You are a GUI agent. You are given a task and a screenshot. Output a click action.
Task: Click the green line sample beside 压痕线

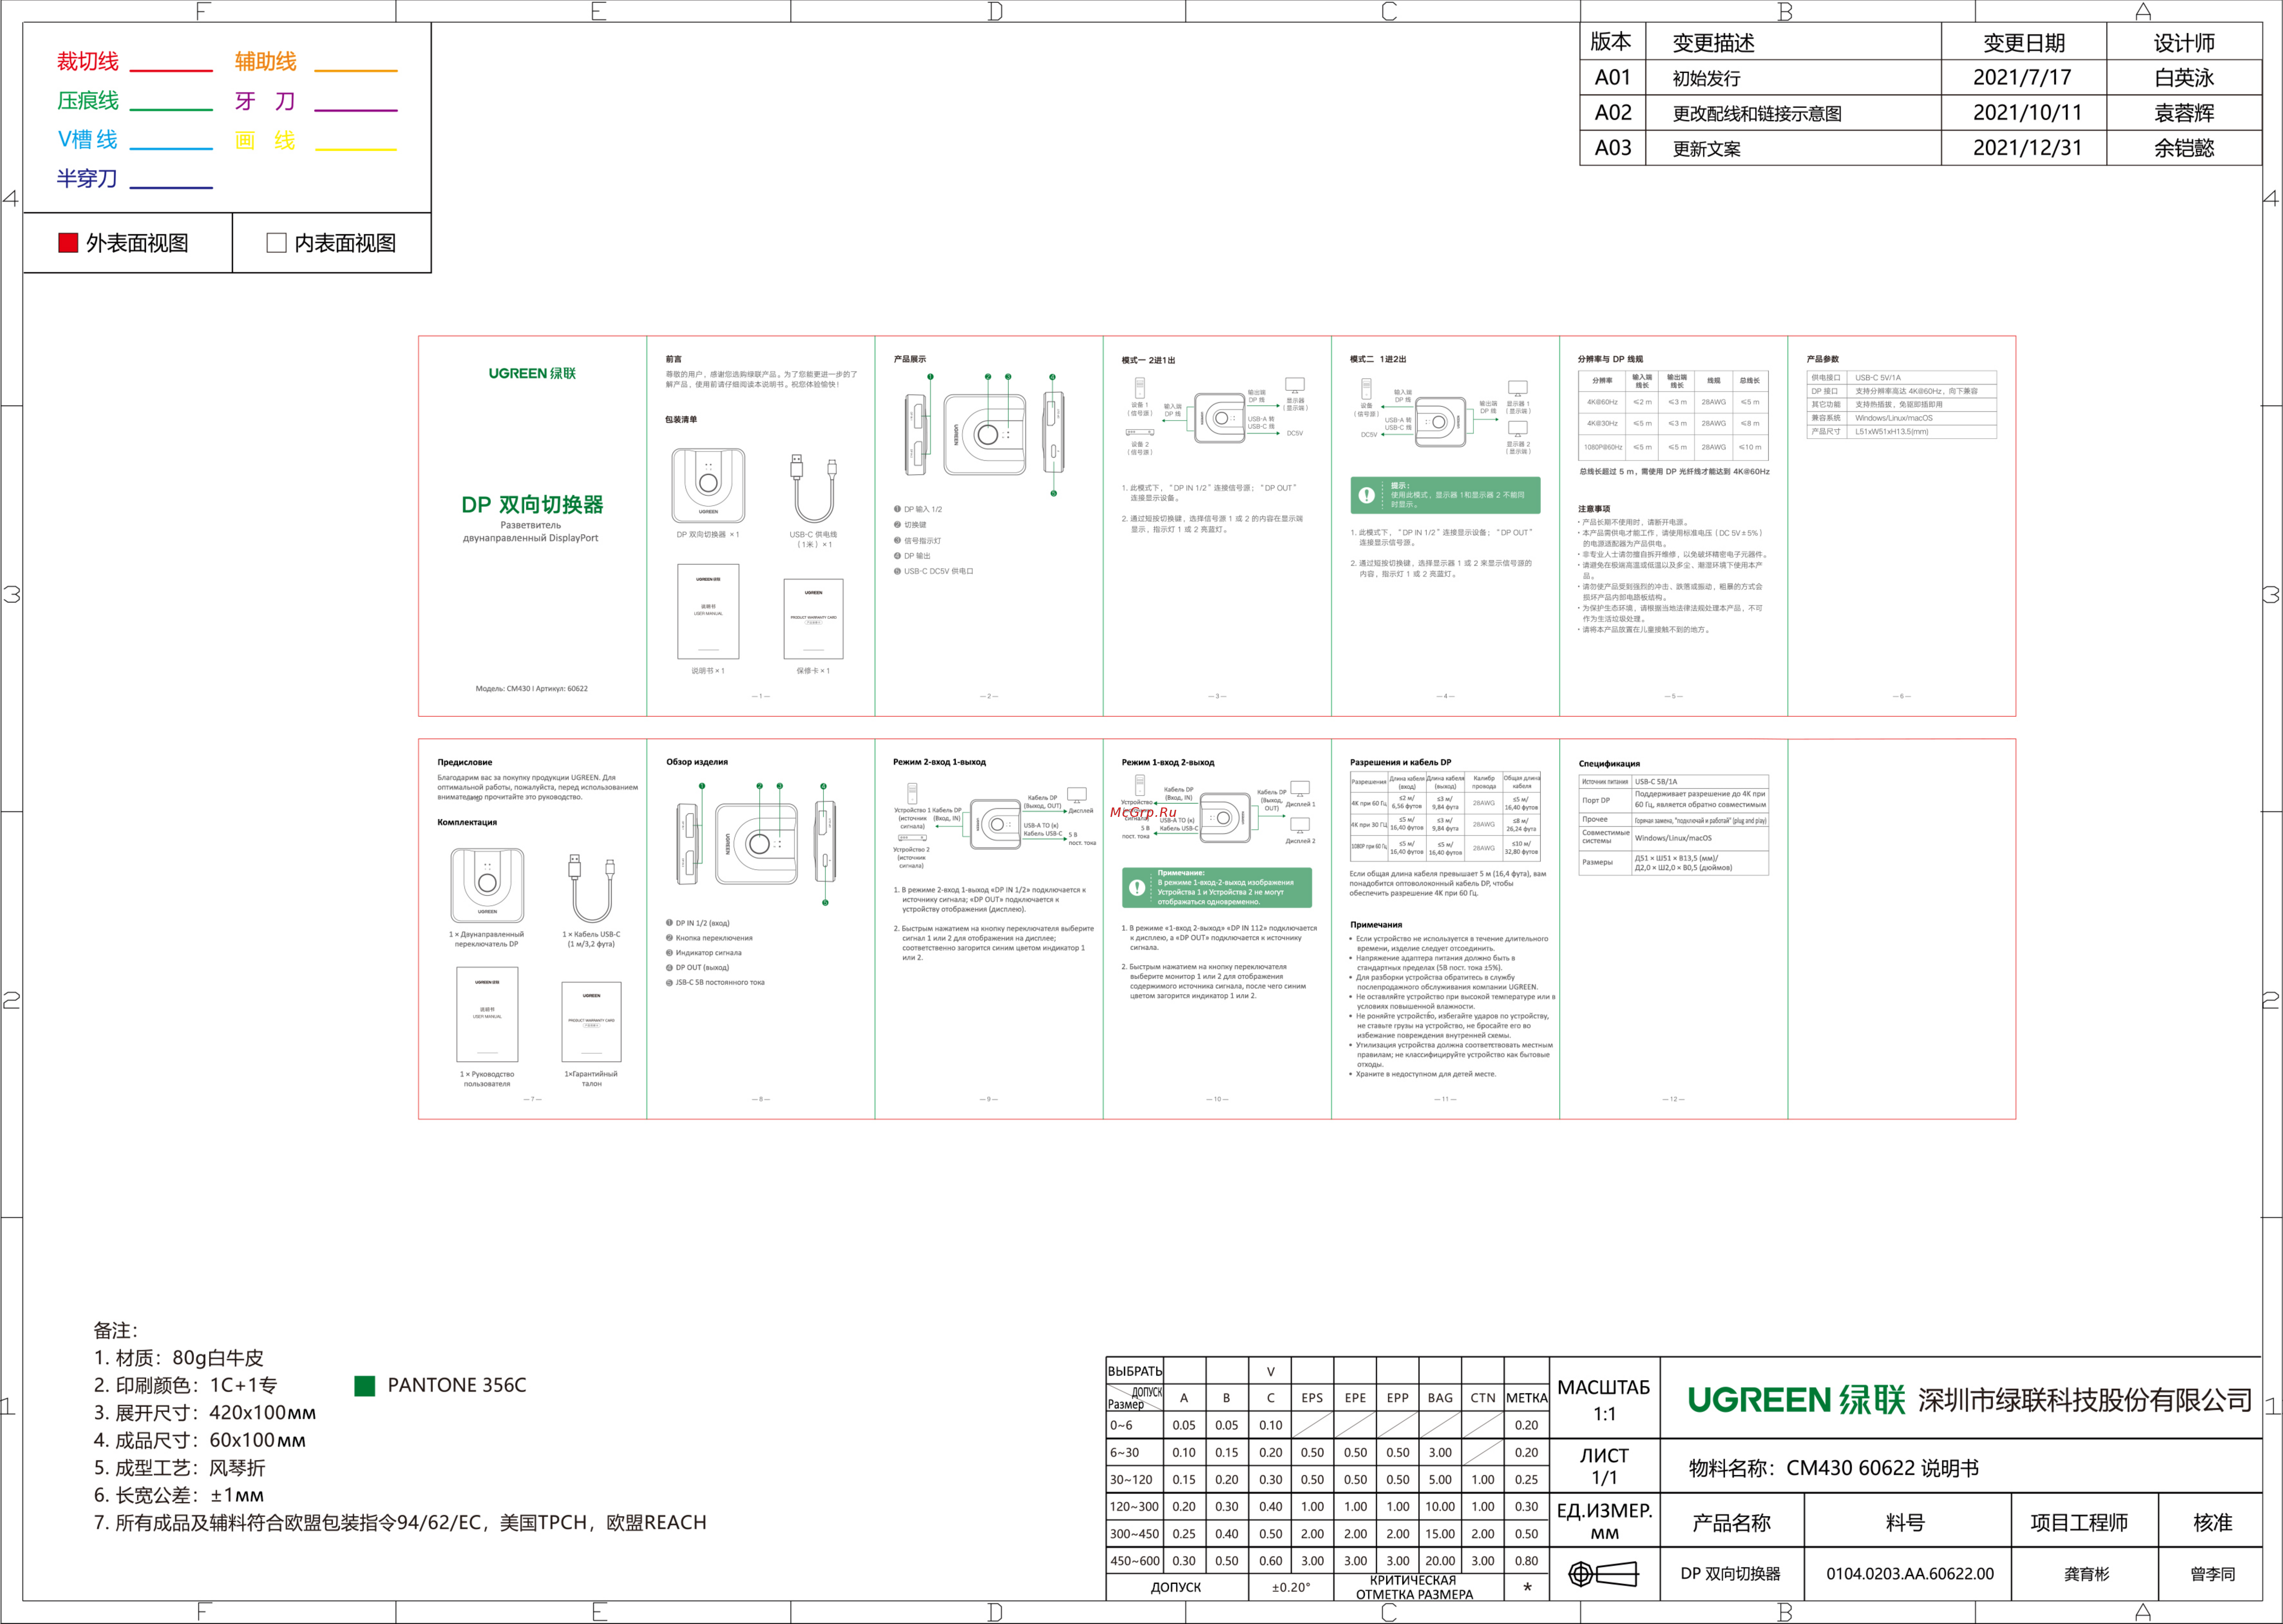pos(171,110)
